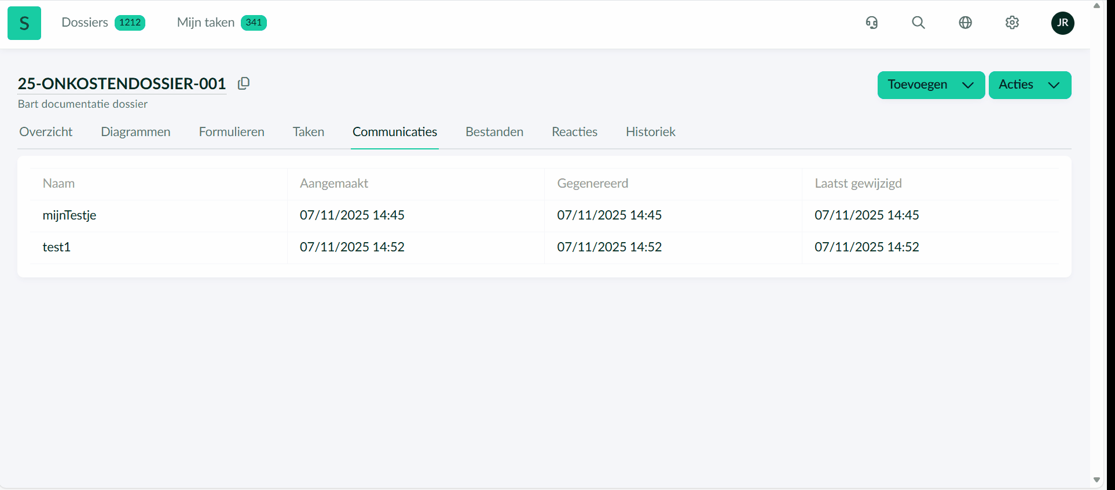Open Dossiers in the top navigation
1115x490 pixels.
click(85, 23)
